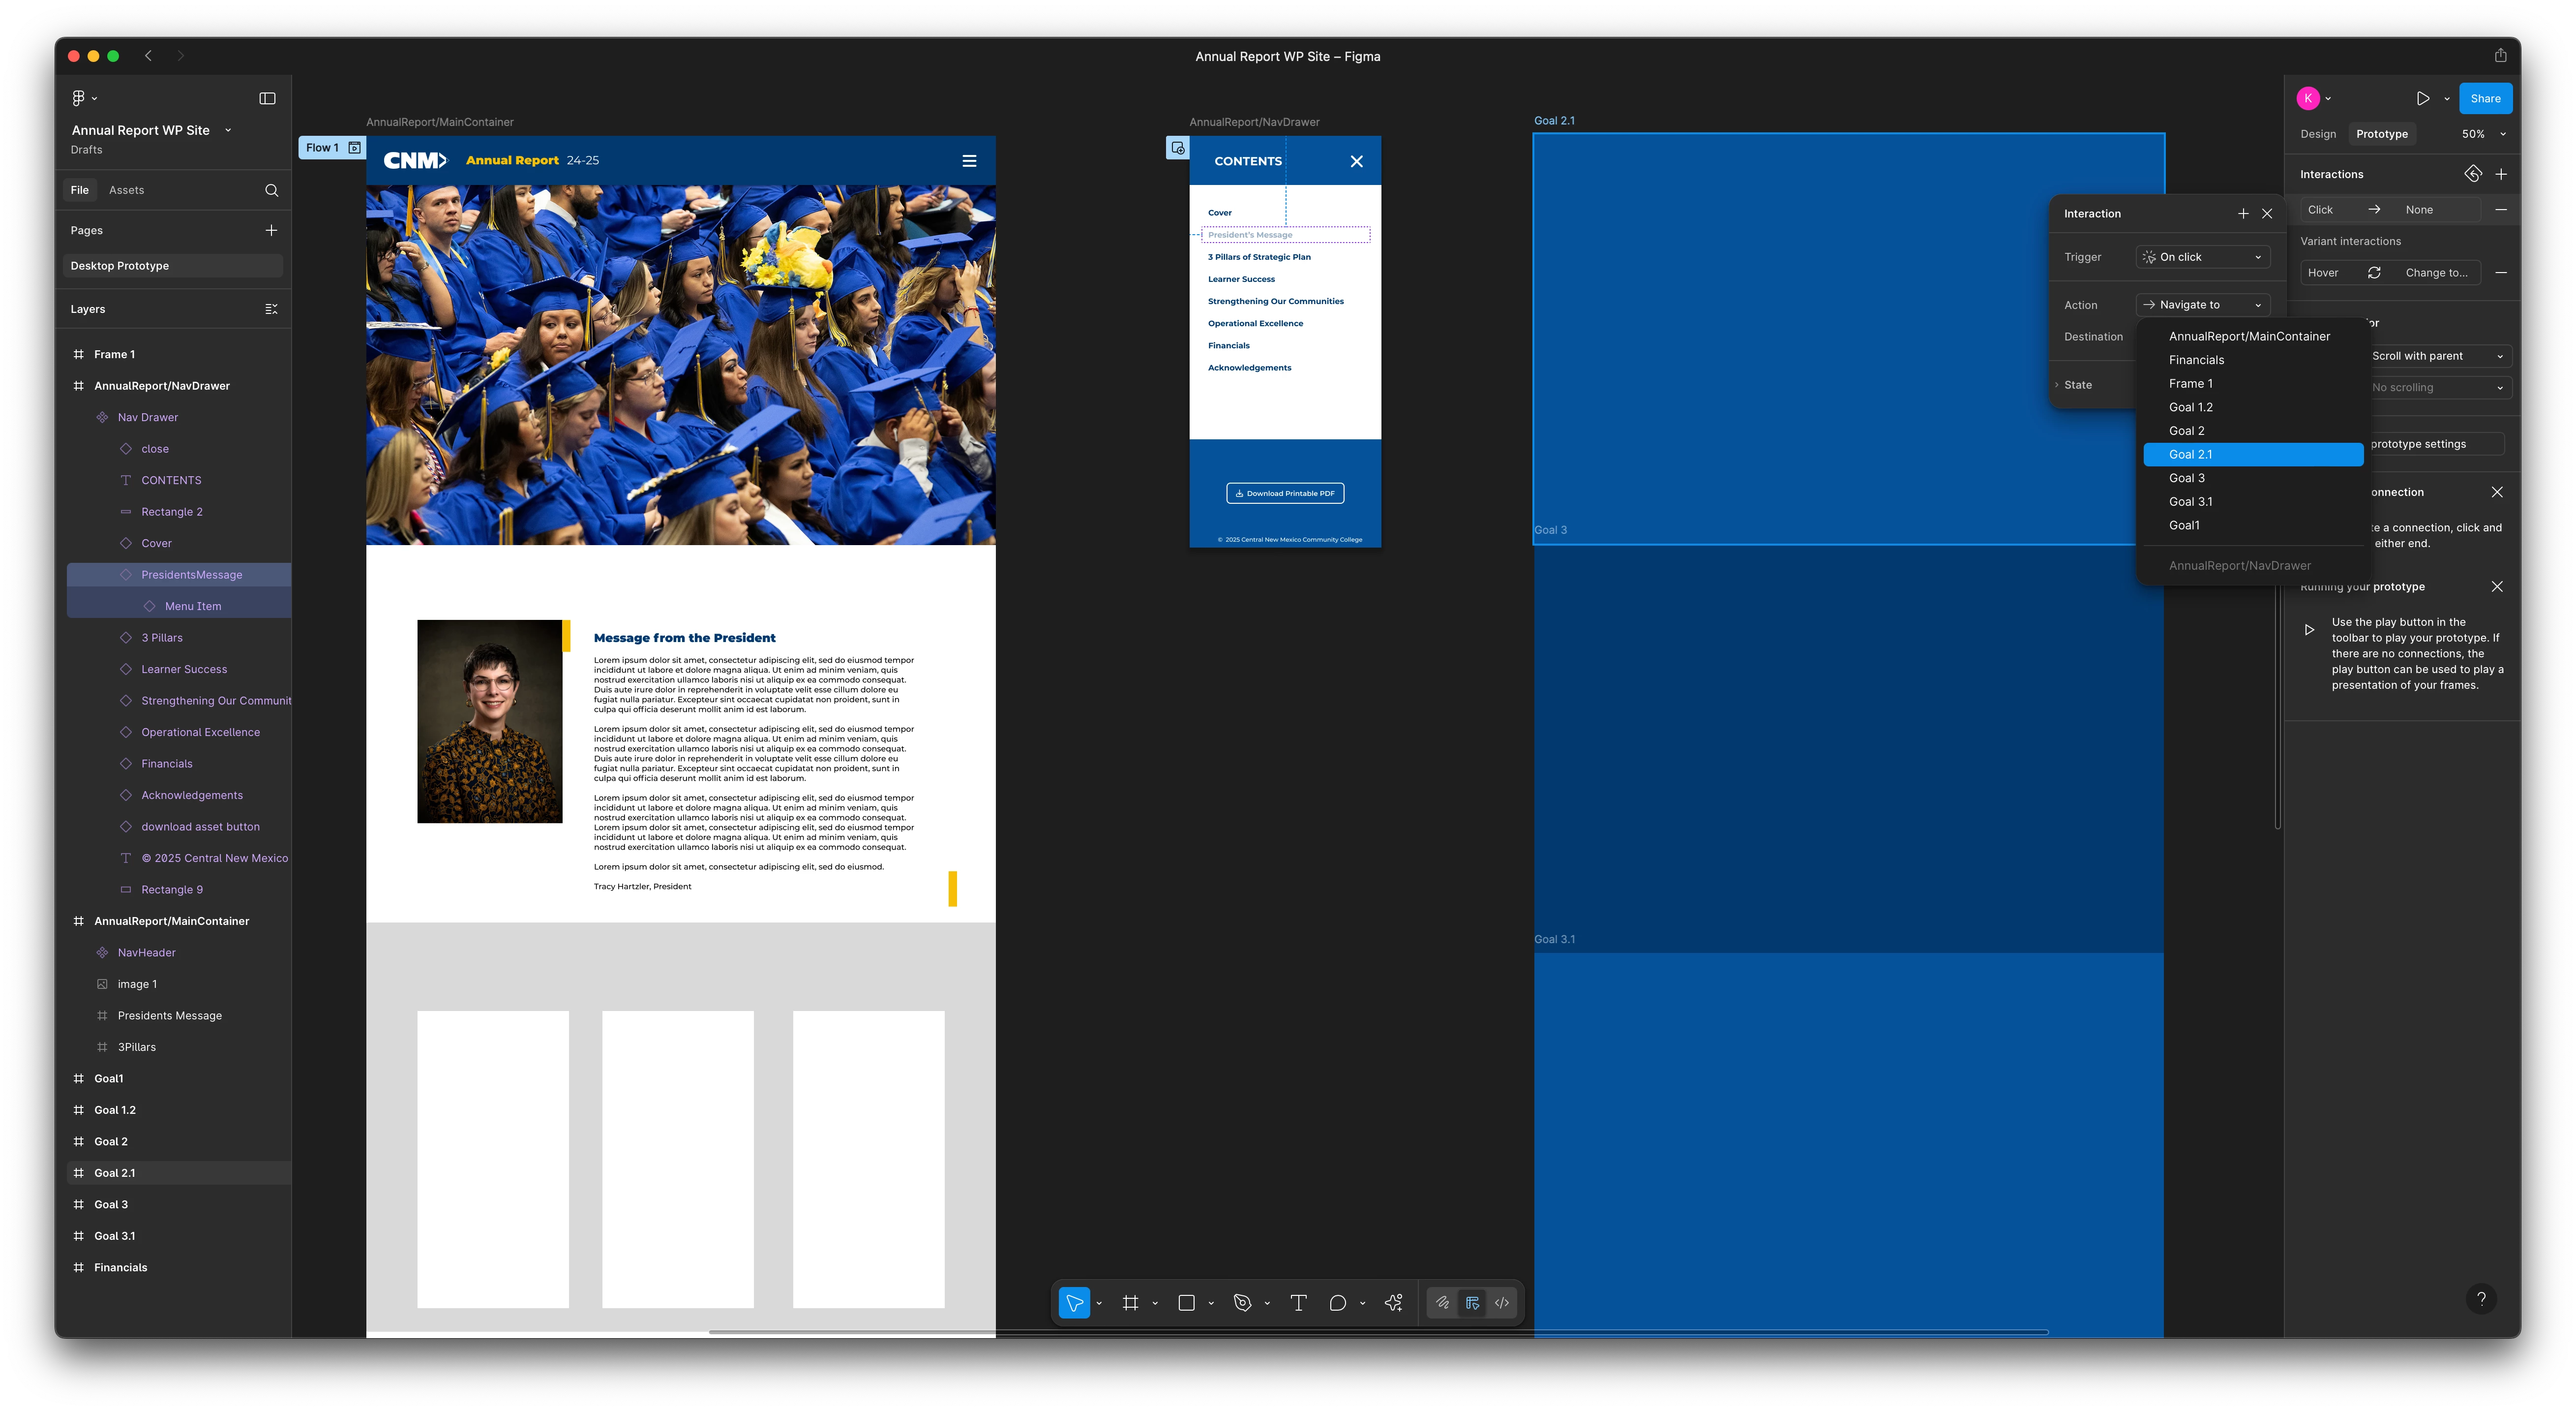The width and height of the screenshot is (2576, 1411).
Task: Select the Frame tool in the bottom toolbar
Action: point(1130,1303)
